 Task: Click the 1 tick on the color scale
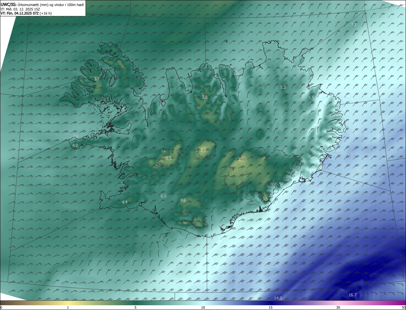pyautogui.click(x=68, y=307)
